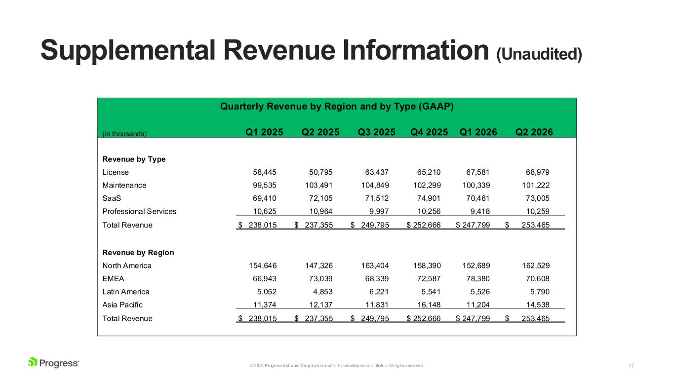Click the Revenue by Region heading

pyautogui.click(x=138, y=253)
